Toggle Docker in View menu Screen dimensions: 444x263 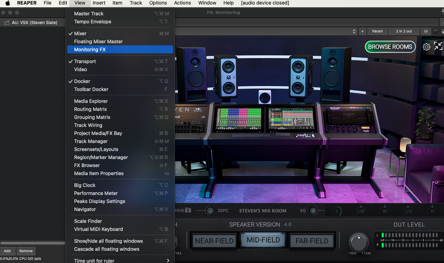click(x=120, y=81)
